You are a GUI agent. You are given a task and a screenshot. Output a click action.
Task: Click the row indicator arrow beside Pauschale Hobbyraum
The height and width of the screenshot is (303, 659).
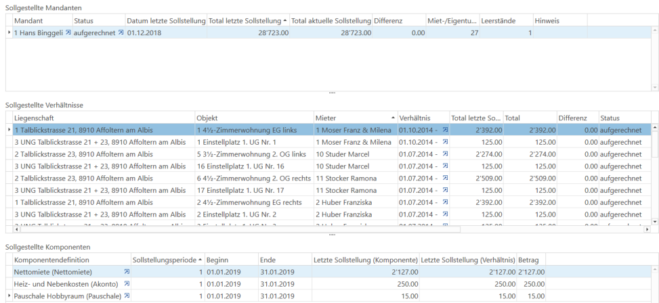click(9, 296)
